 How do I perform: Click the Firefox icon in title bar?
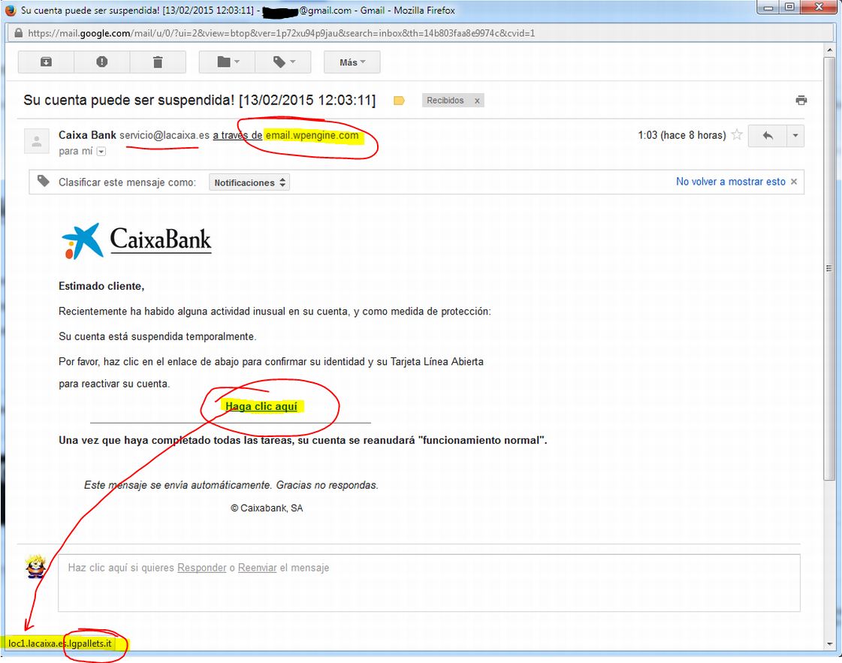11,11
